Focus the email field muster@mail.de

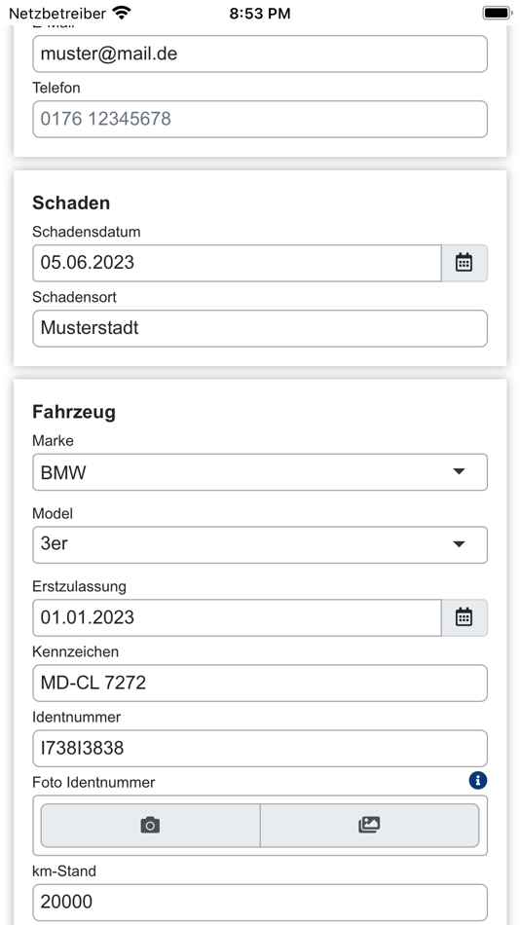click(260, 55)
